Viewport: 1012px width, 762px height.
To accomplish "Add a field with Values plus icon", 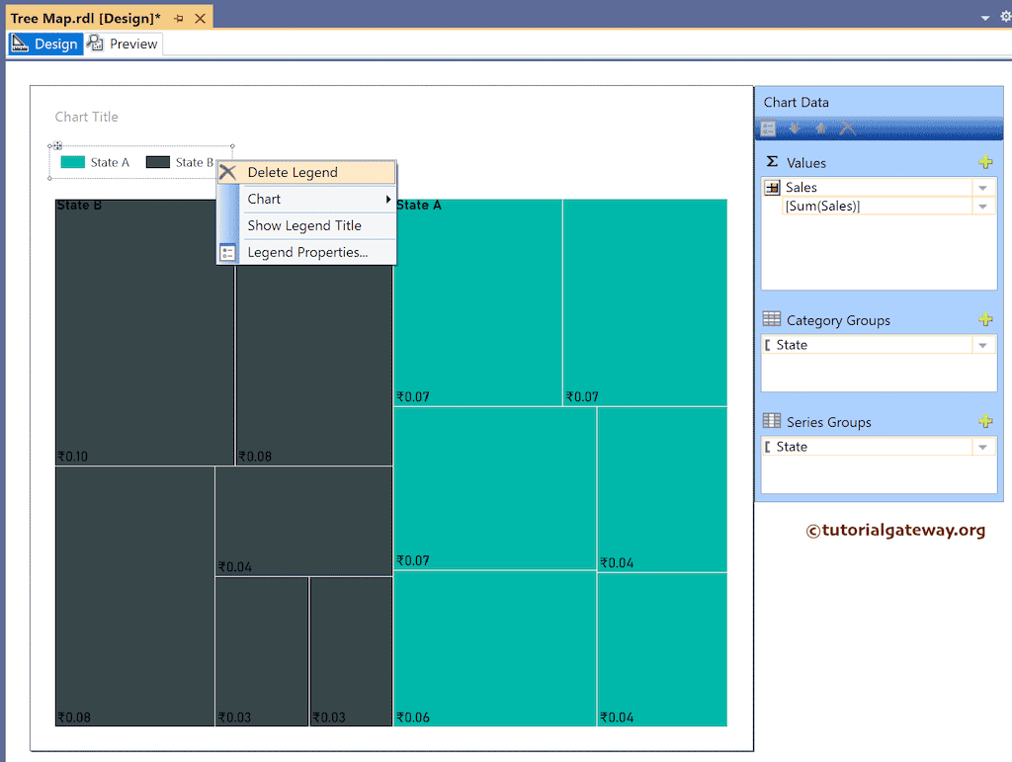I will click(985, 162).
